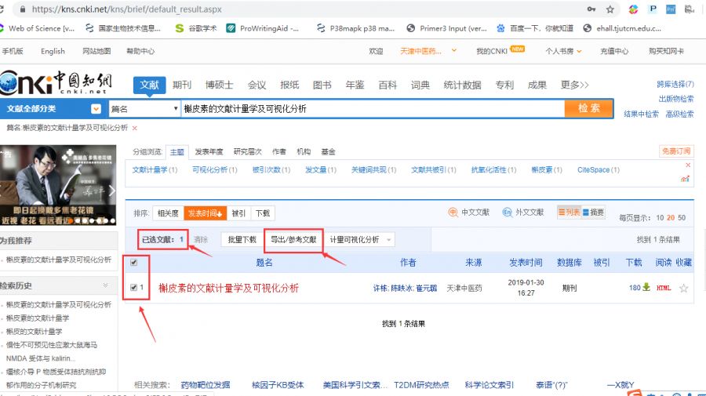Expand 更多>> database categories
Screen dimensions: 706x396
click(574, 85)
